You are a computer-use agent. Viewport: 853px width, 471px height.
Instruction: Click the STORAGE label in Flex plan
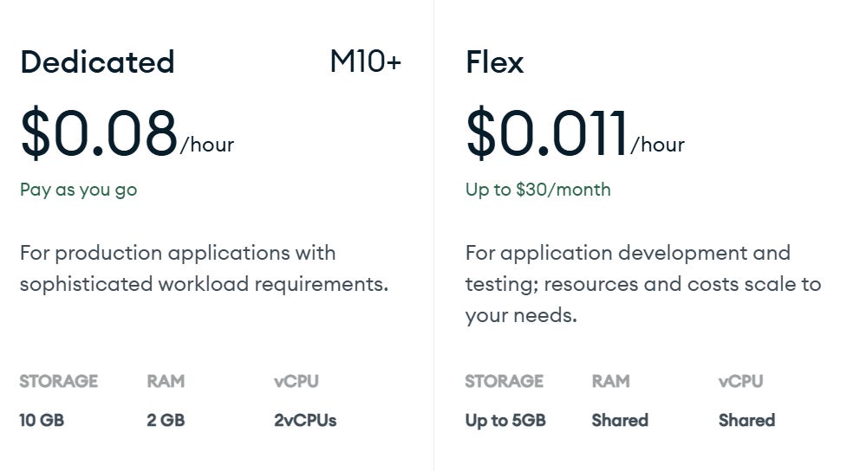click(505, 381)
